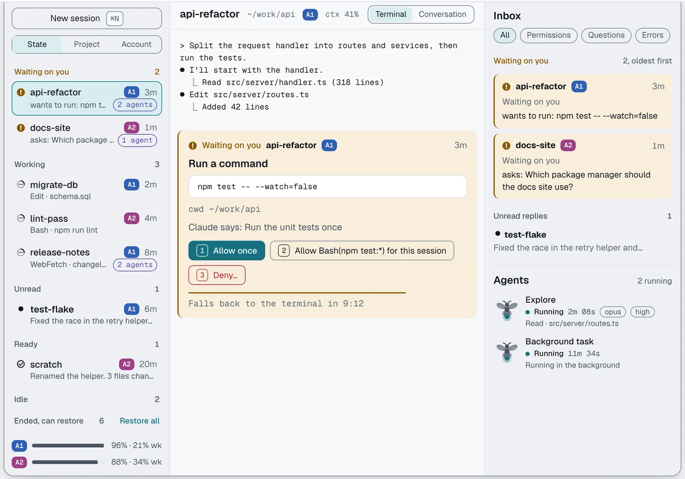Screen dimensions: 685x479
Task: Collapse the Unread sidebar section
Action: coord(86,289)
